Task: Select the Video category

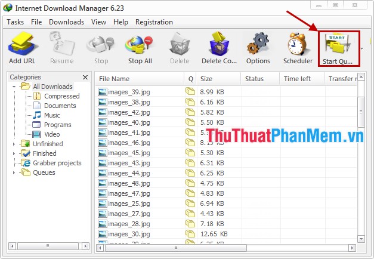Action: [52, 134]
